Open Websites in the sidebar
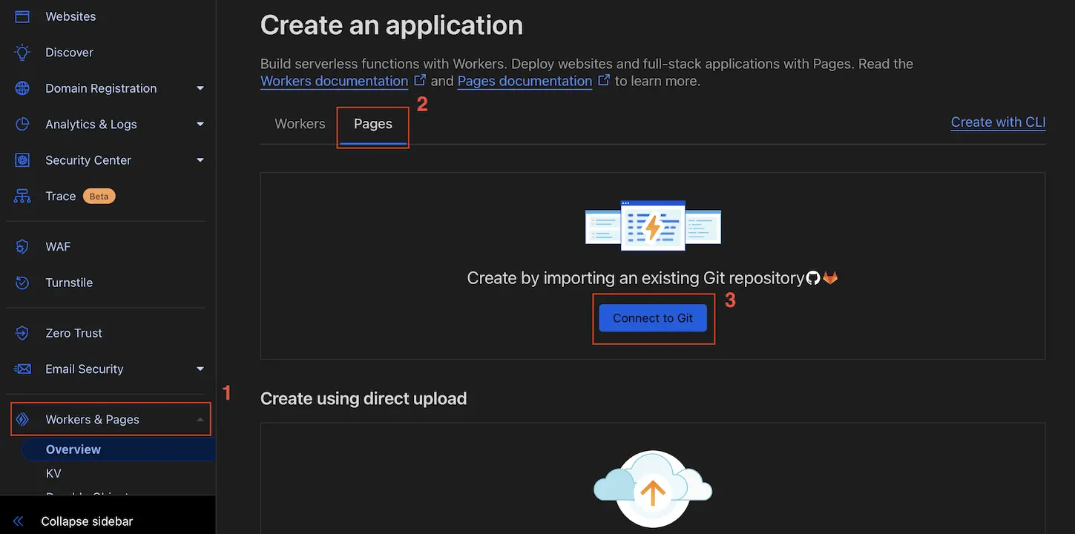Image resolution: width=1075 pixels, height=534 pixels. click(70, 16)
